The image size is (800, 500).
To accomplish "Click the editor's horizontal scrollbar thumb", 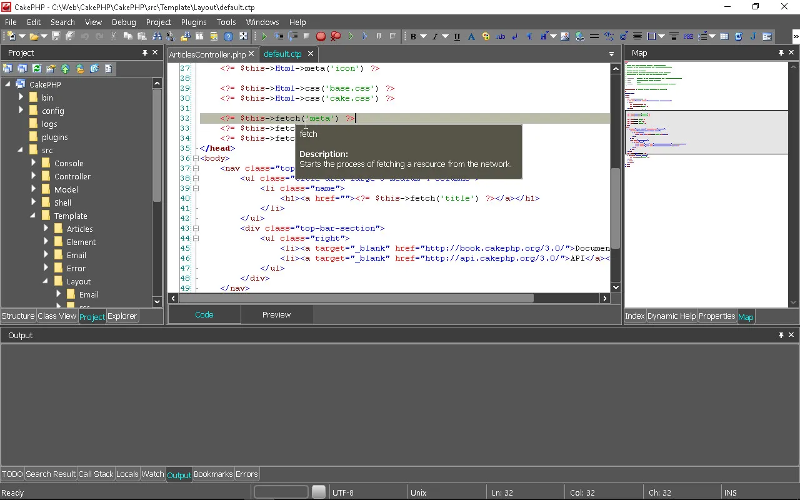I will 356,299.
